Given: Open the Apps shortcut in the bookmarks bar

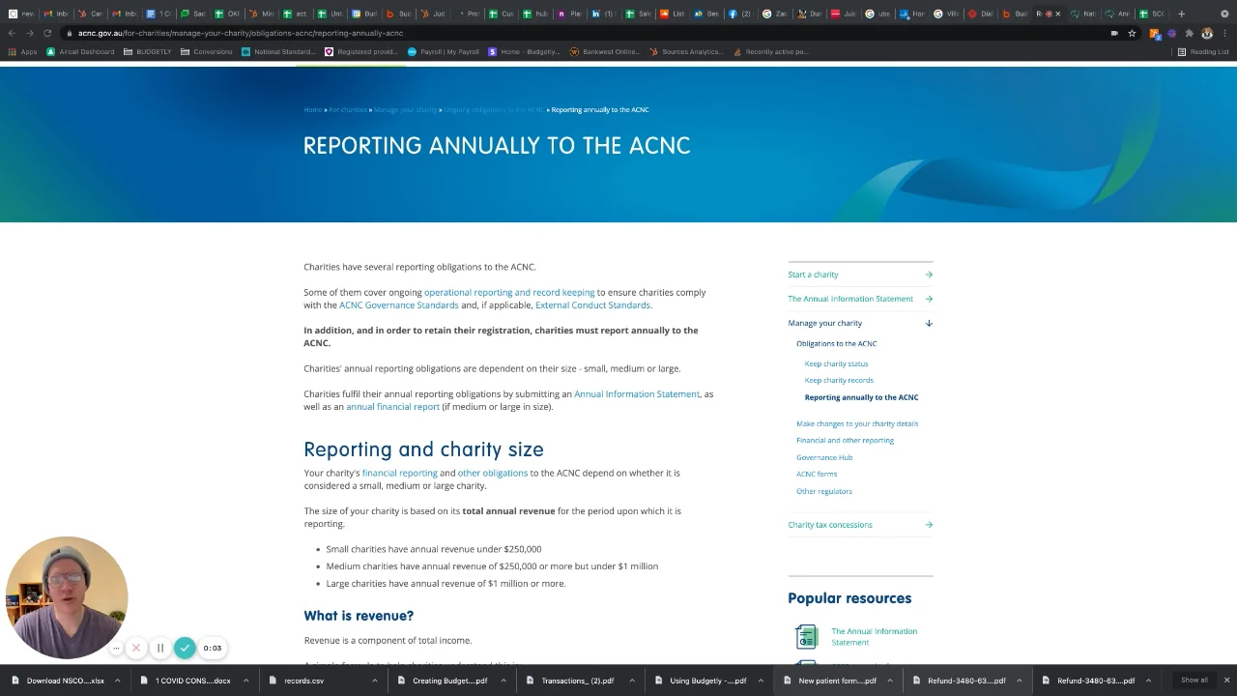Looking at the screenshot, I should coord(23,51).
